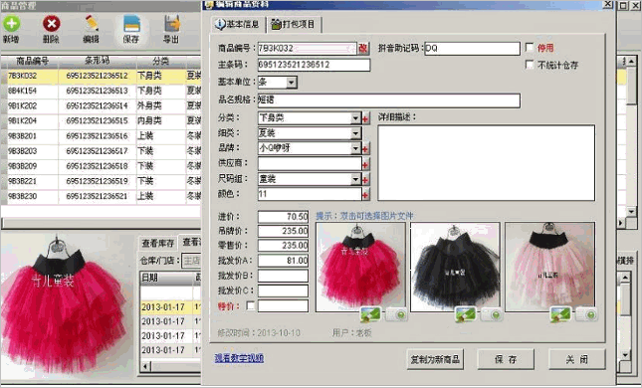Click the green 新增 add icon
This screenshot has height=388, width=642.
pyautogui.click(x=12, y=23)
